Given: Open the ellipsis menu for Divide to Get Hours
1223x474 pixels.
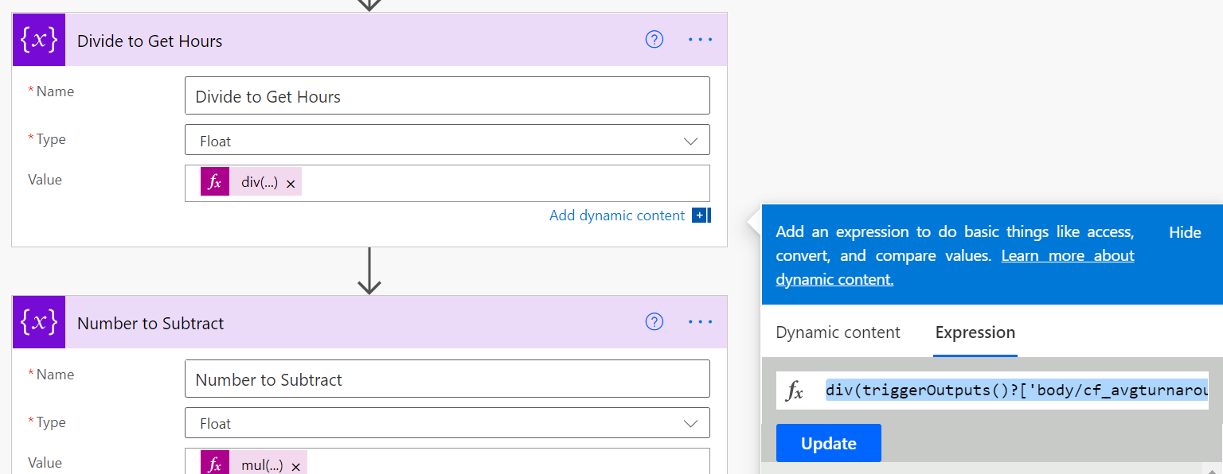Looking at the screenshot, I should click(700, 40).
